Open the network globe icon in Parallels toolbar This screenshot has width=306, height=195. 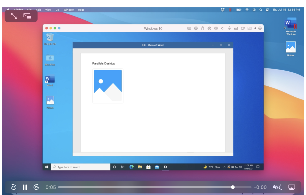[216, 28]
